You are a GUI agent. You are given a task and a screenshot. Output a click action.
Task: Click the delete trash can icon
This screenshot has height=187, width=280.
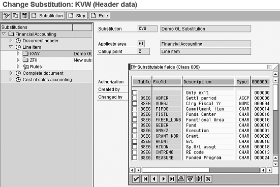[x=24, y=16]
